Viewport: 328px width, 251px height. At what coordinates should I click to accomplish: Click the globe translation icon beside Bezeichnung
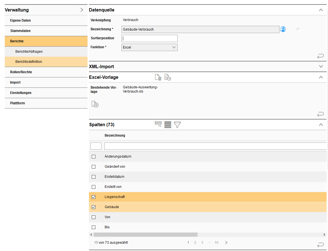[x=283, y=29]
